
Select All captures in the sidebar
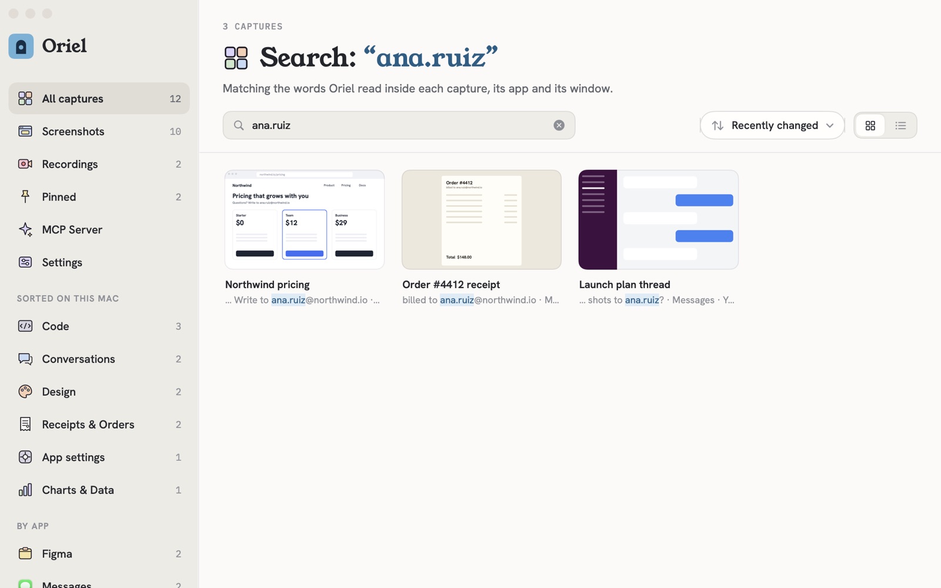click(99, 98)
